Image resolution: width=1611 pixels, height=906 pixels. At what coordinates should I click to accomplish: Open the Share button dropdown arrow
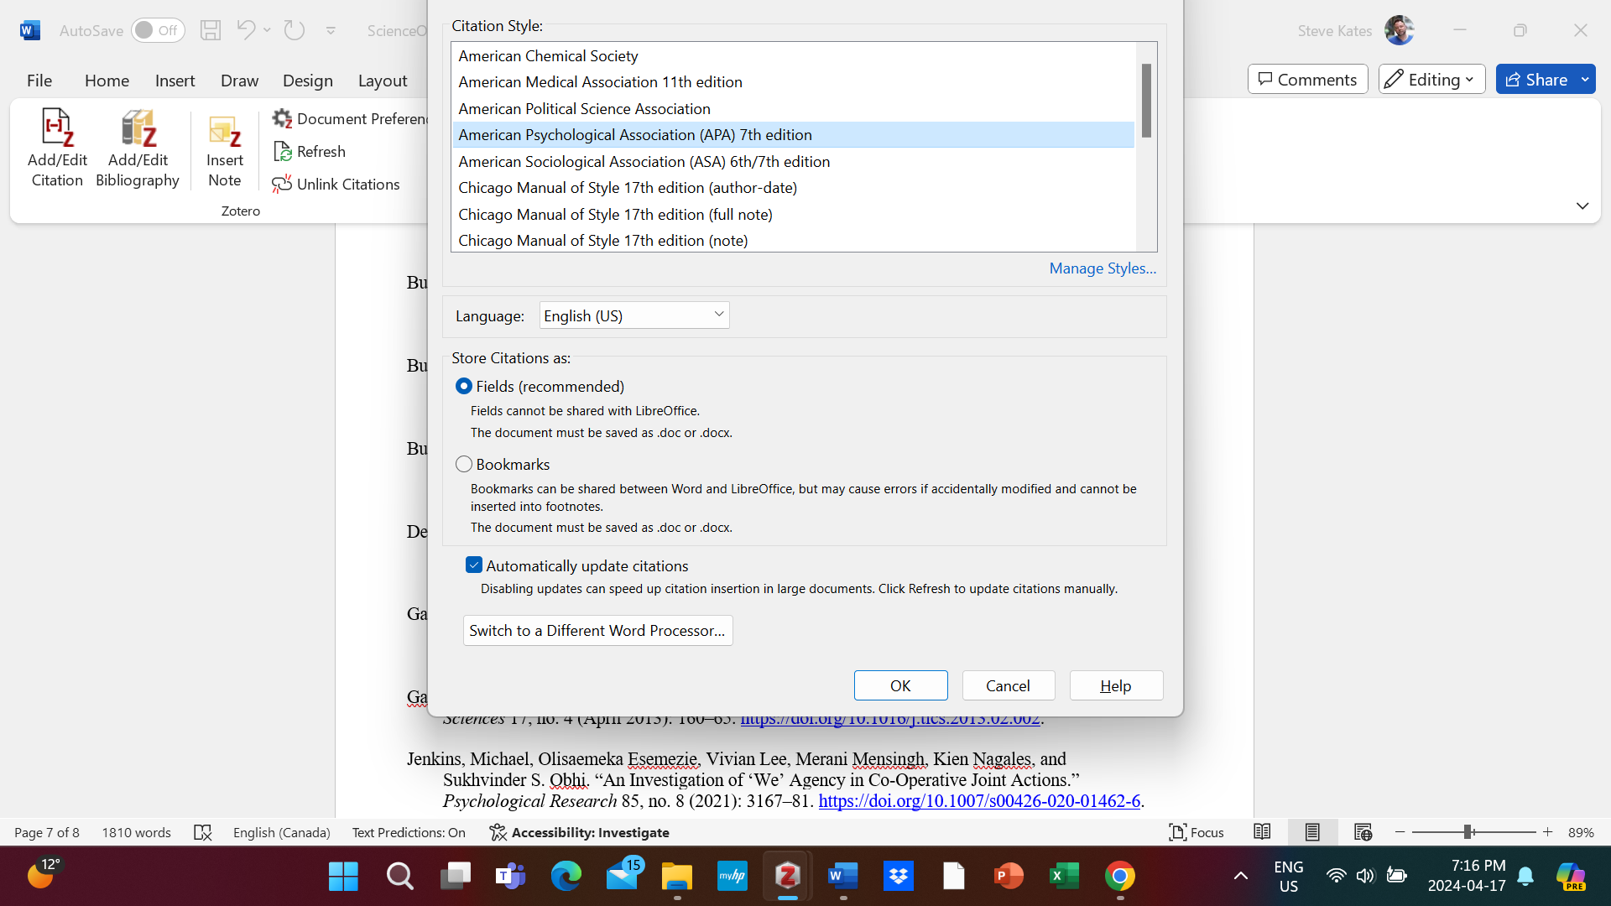point(1585,80)
